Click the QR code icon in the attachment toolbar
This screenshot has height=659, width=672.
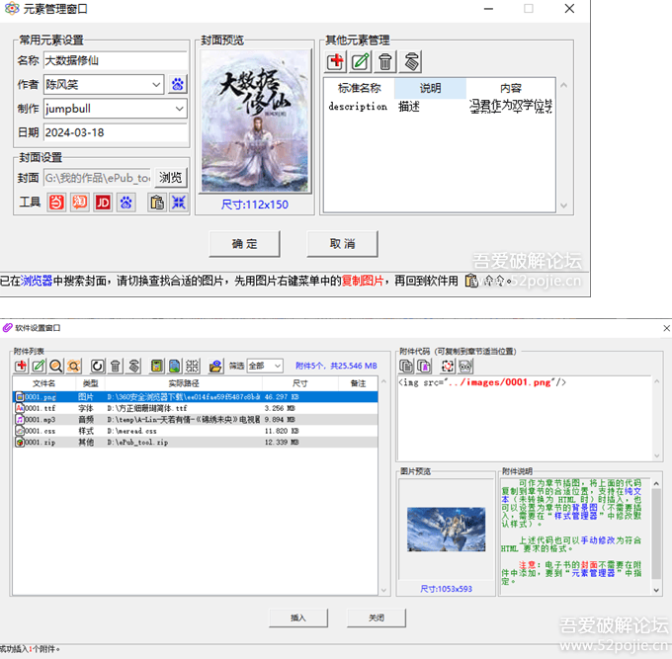coord(192,366)
